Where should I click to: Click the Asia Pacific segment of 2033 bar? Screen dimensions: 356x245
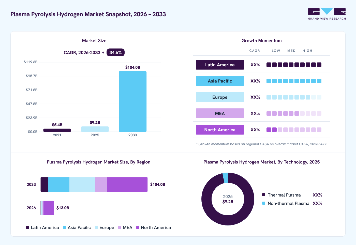(59, 184)
